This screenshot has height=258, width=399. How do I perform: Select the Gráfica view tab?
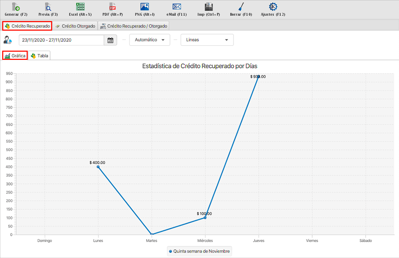click(15, 56)
